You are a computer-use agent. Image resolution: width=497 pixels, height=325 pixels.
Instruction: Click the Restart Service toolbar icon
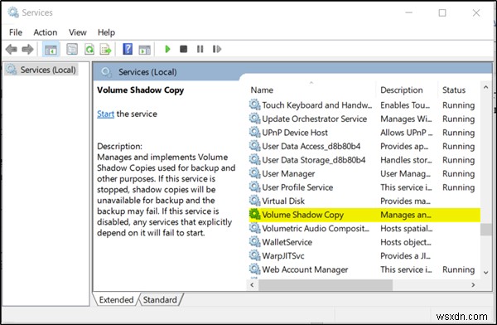217,49
